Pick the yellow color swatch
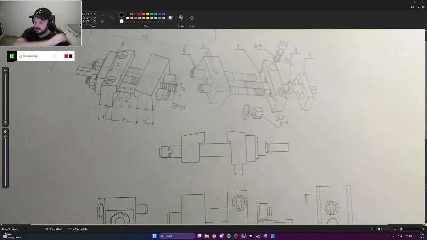427x240 pixels. (x=147, y=14)
